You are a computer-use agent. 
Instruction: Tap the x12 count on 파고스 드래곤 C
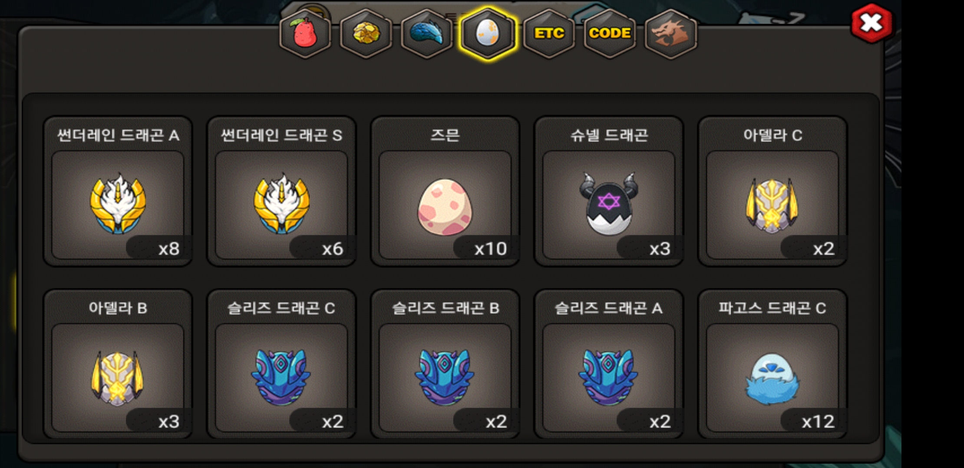[818, 421]
